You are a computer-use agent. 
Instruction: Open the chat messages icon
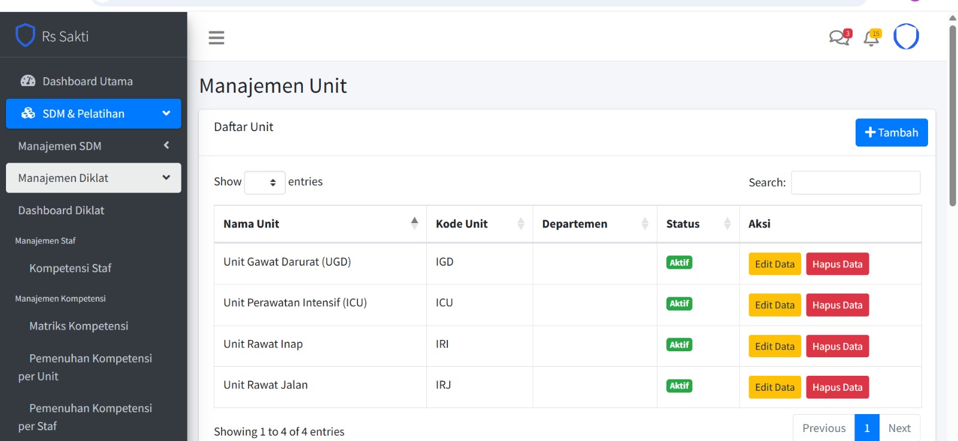tap(839, 38)
